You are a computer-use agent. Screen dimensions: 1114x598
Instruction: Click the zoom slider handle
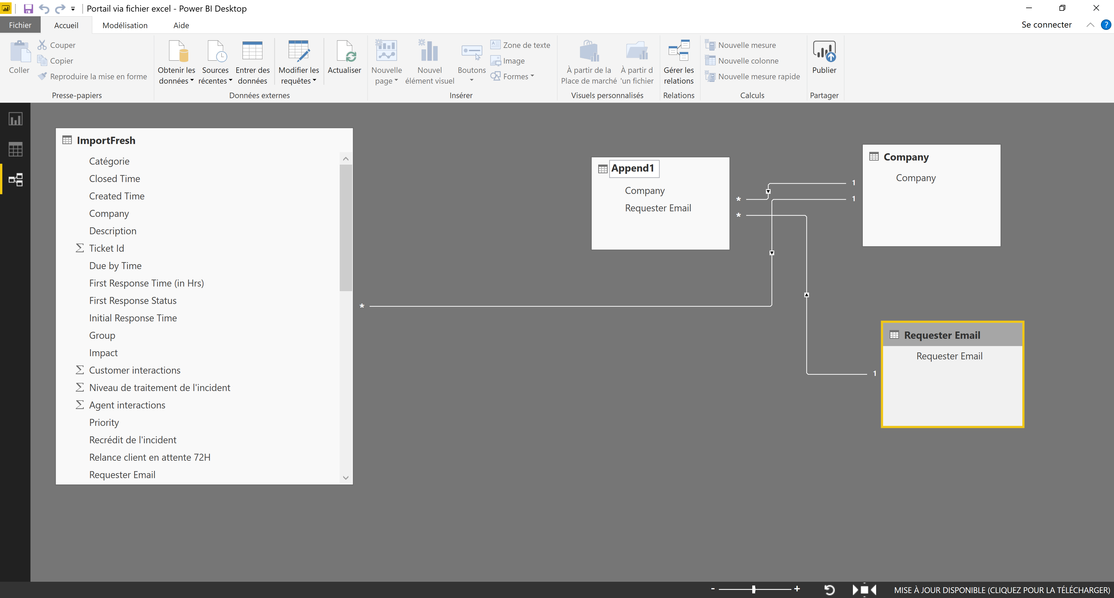(x=754, y=589)
